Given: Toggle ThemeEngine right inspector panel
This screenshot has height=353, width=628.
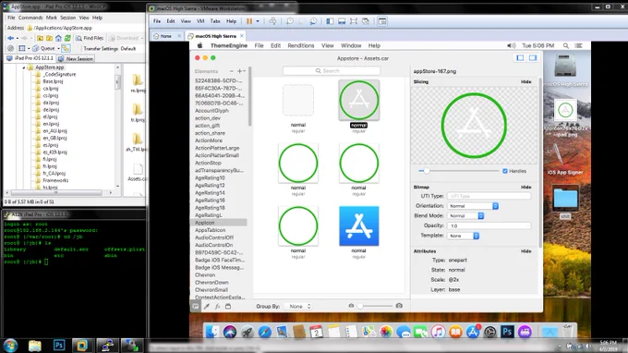Looking at the screenshot, I should [x=533, y=58].
